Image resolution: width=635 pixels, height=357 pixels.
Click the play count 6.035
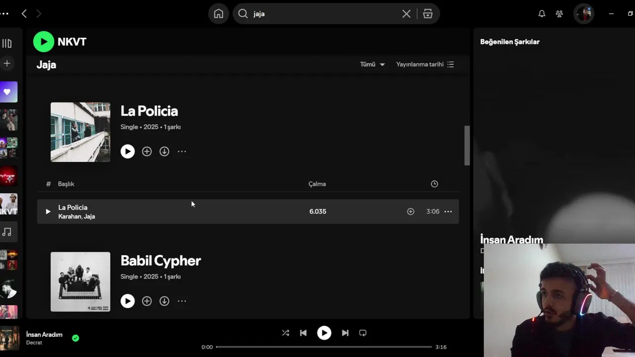(x=317, y=211)
